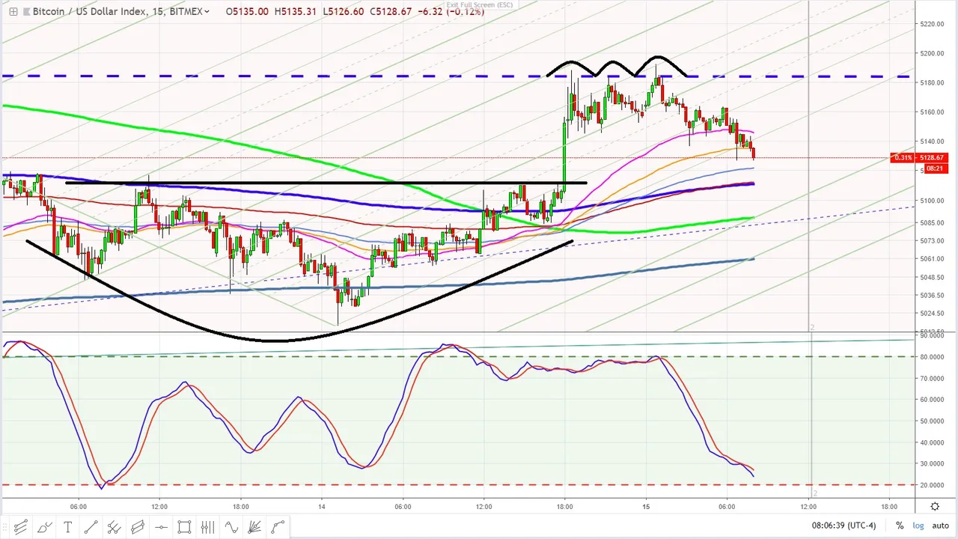Select the rectangle shape tool
The width and height of the screenshot is (958, 539).
[x=184, y=527]
